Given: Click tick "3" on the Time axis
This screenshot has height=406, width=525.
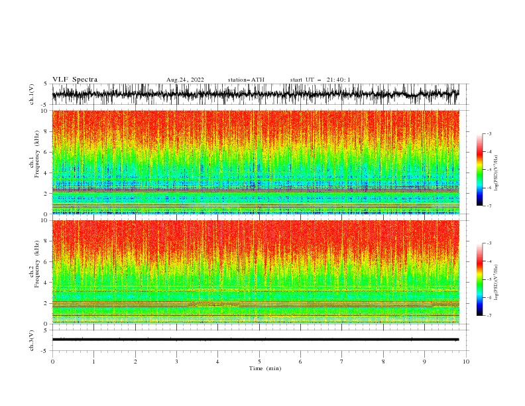Looking at the screenshot, I should [x=176, y=362].
